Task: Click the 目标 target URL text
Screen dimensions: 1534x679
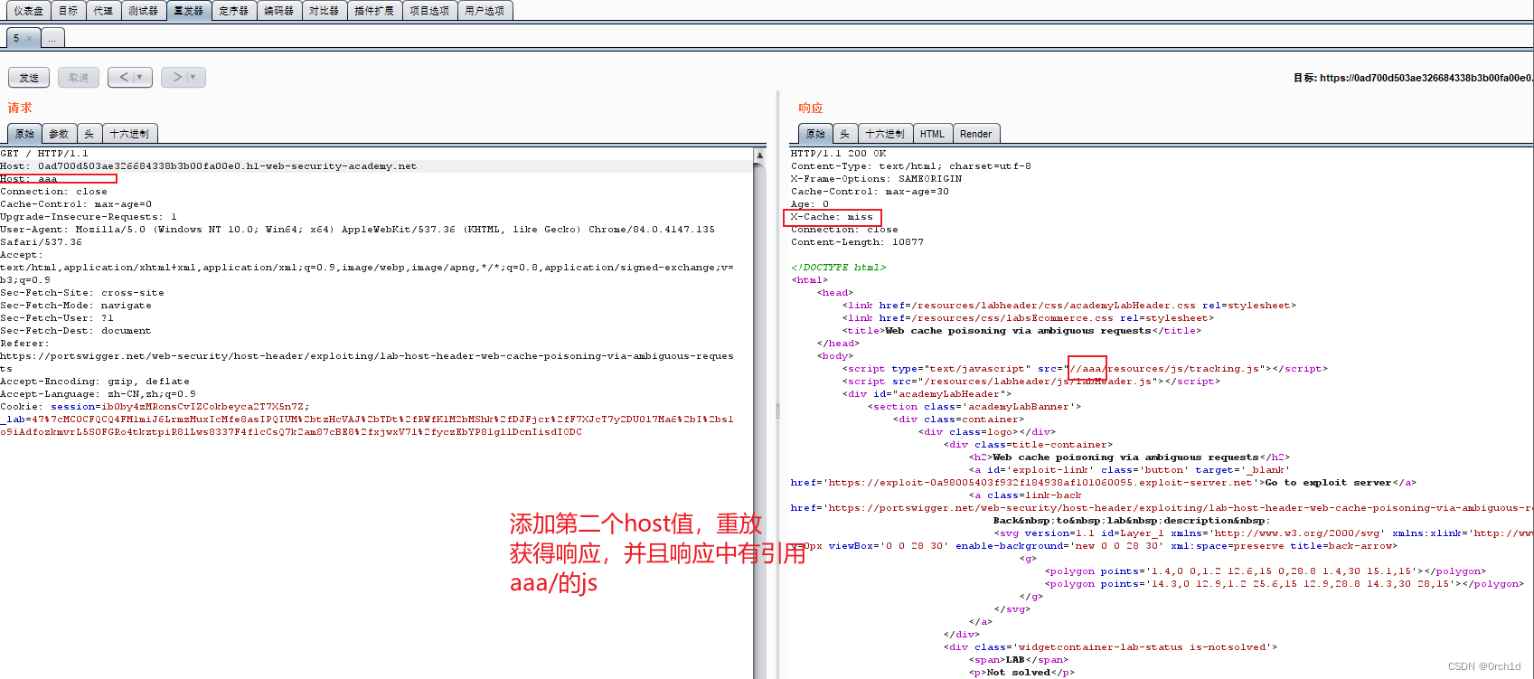Action: coord(1414,78)
